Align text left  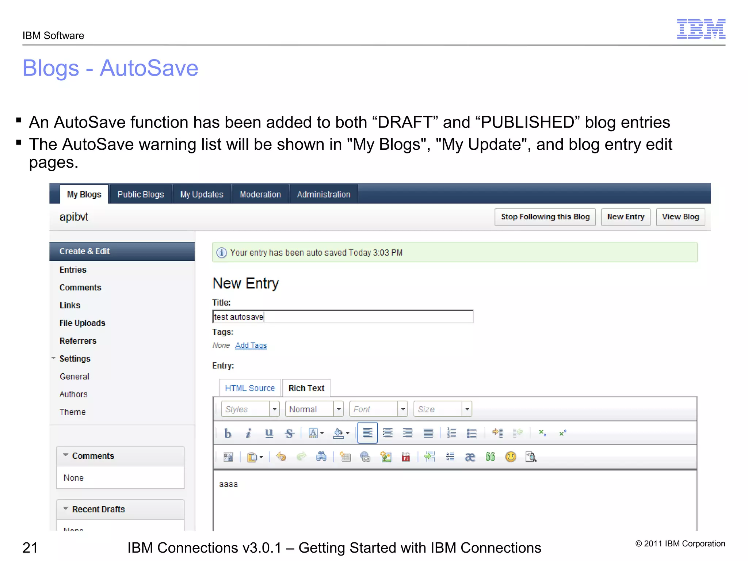coord(367,433)
